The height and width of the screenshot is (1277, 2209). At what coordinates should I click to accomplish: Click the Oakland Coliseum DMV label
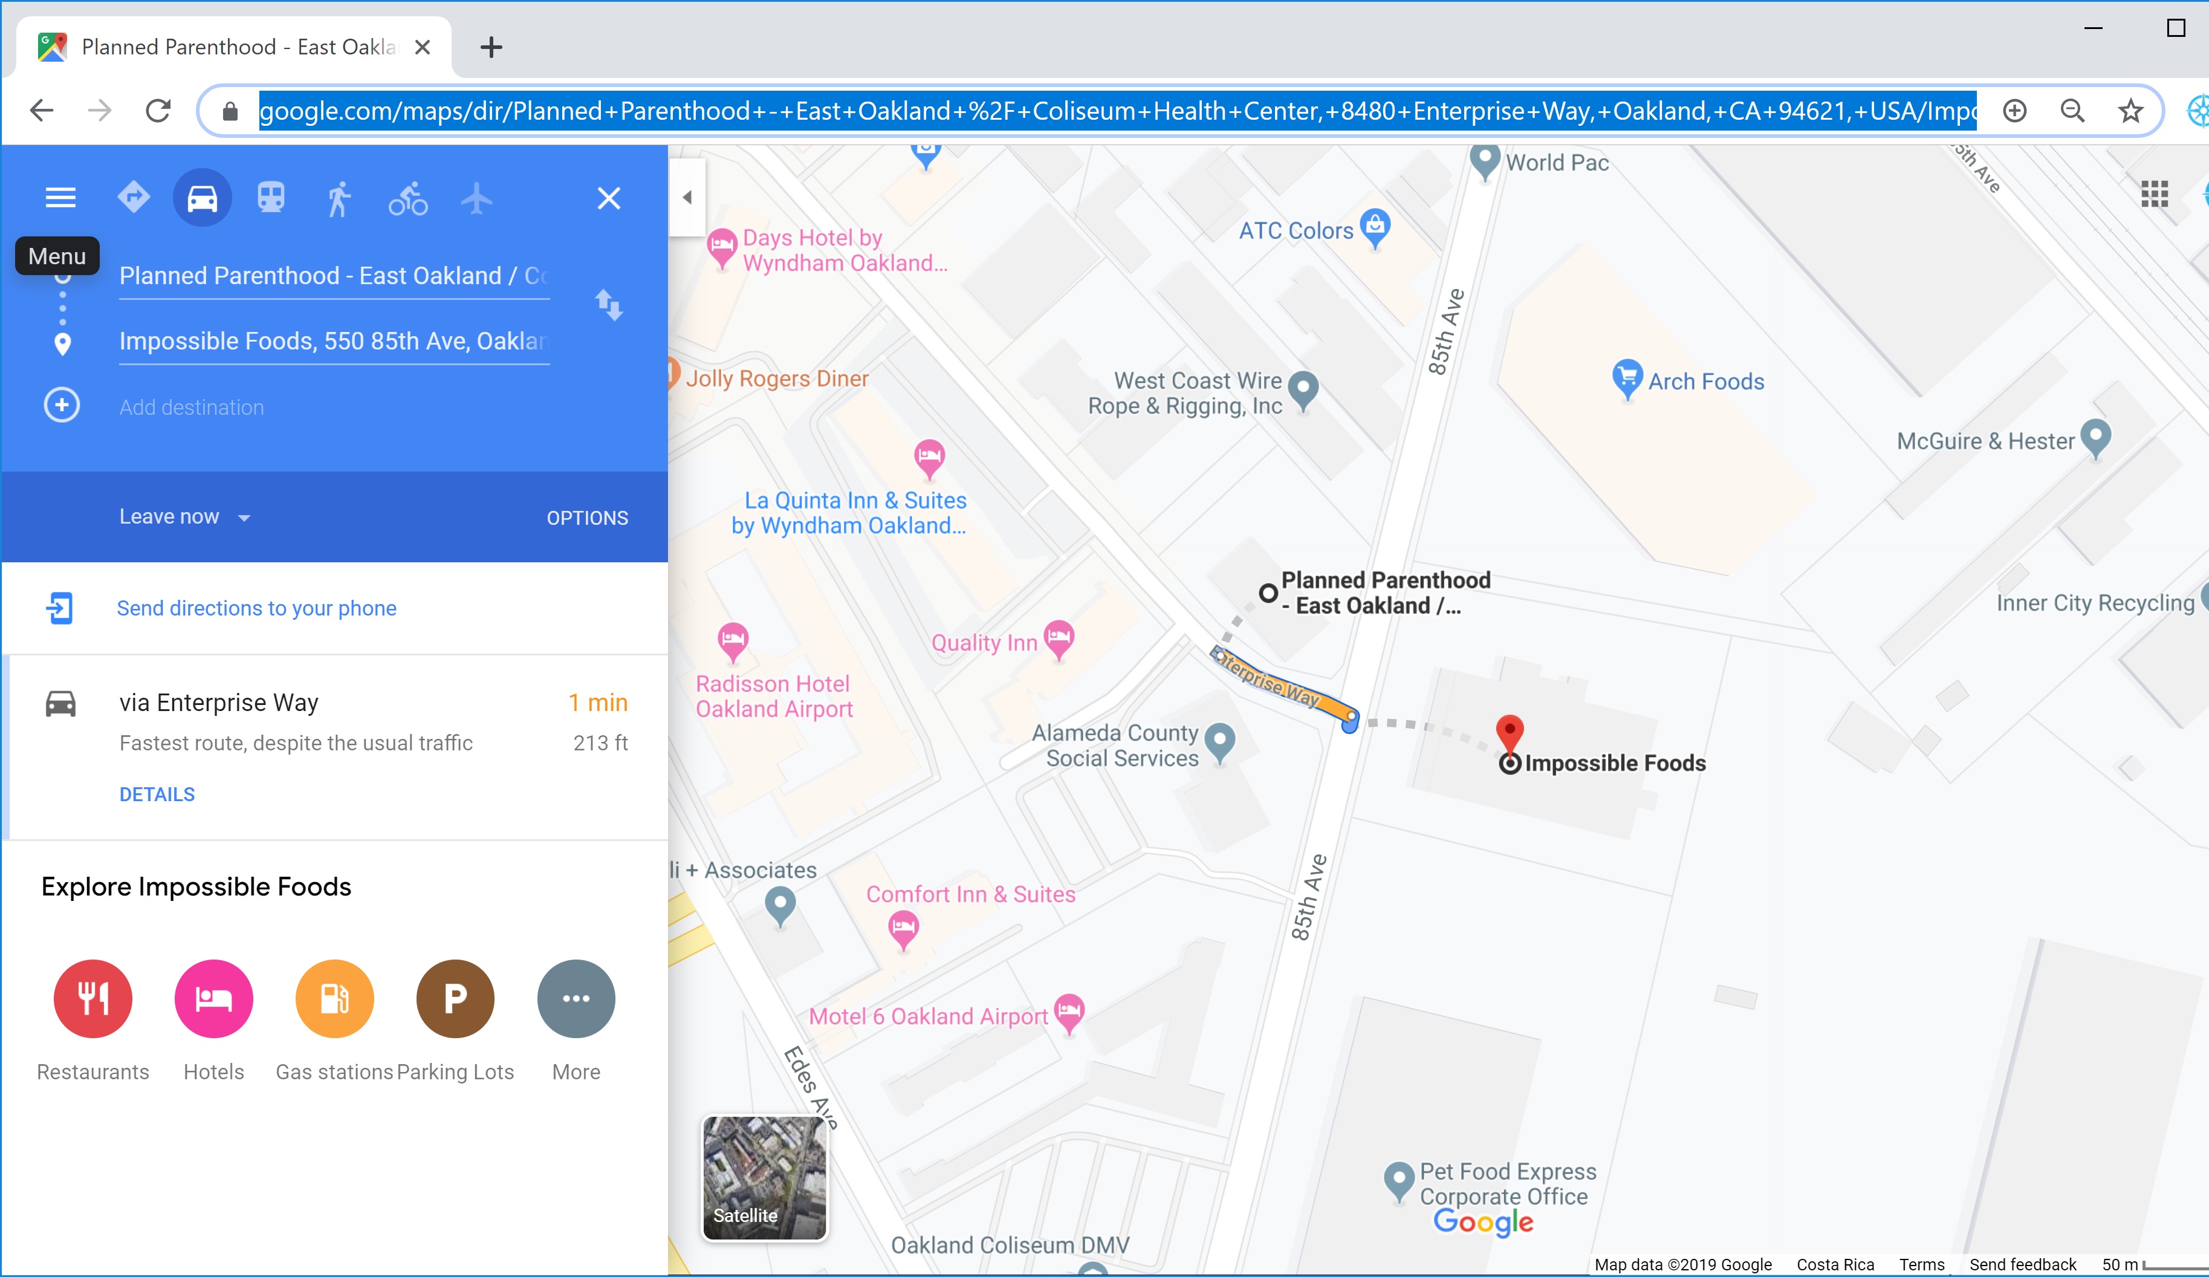(1010, 1244)
